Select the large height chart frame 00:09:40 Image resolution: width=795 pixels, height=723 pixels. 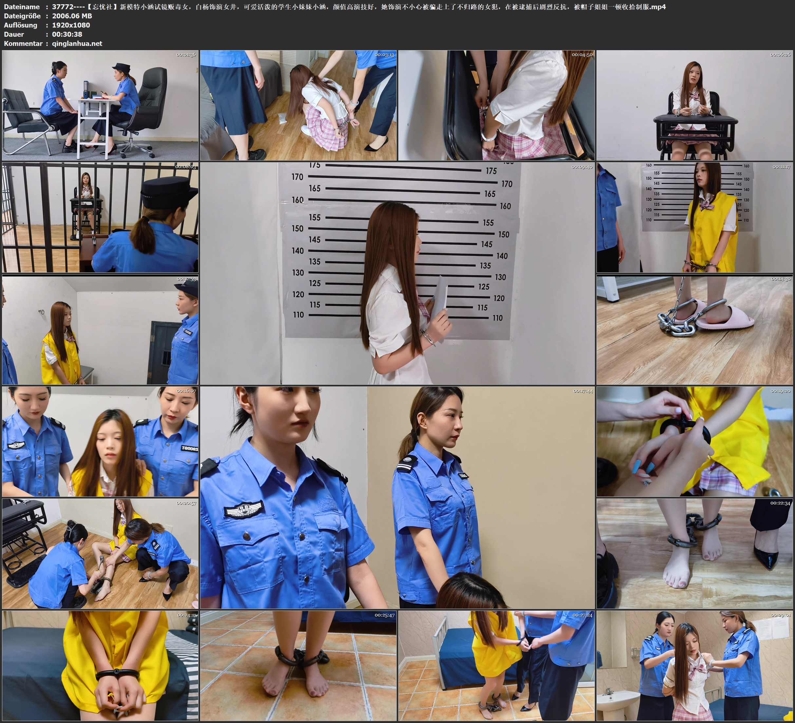tap(397, 273)
